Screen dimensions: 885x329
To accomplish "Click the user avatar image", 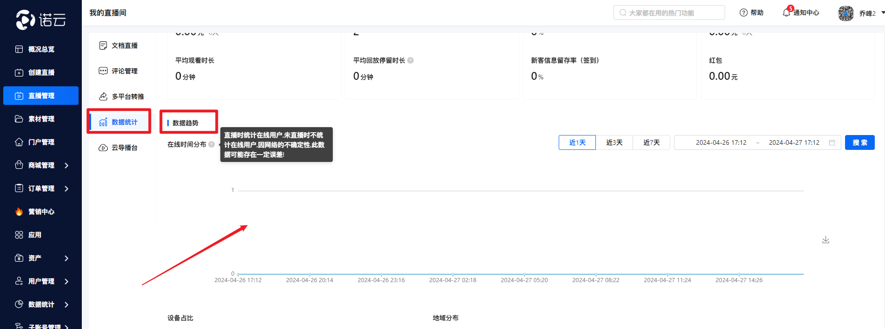I will [x=845, y=13].
